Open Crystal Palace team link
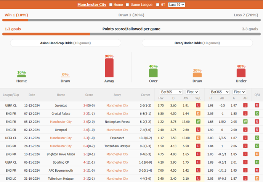Image resolution: width=263 pixels, height=182 pixels. (x=61, y=114)
